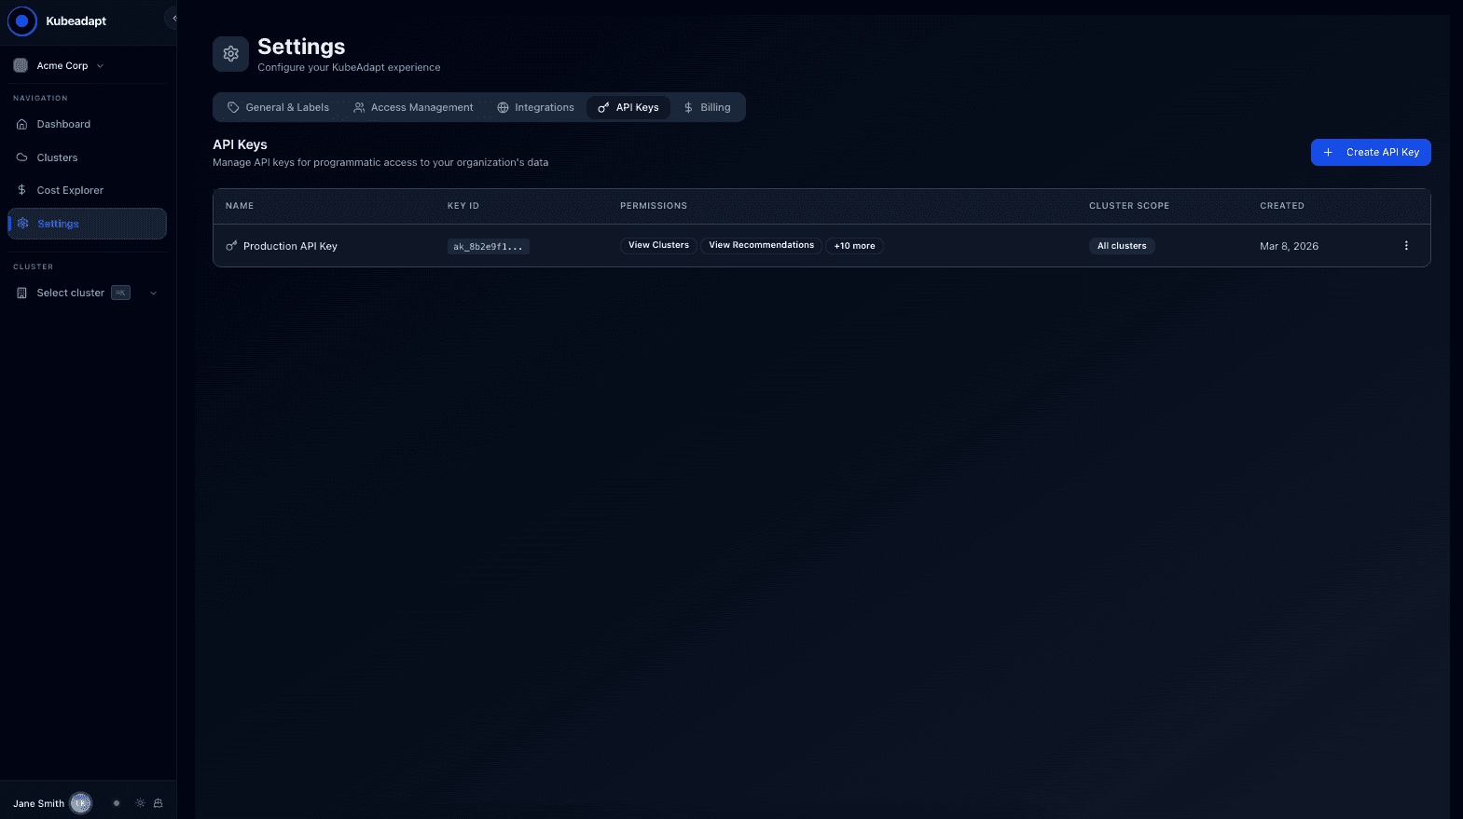The image size is (1463, 819).
Task: Open the Billing tab
Action: [707, 107]
